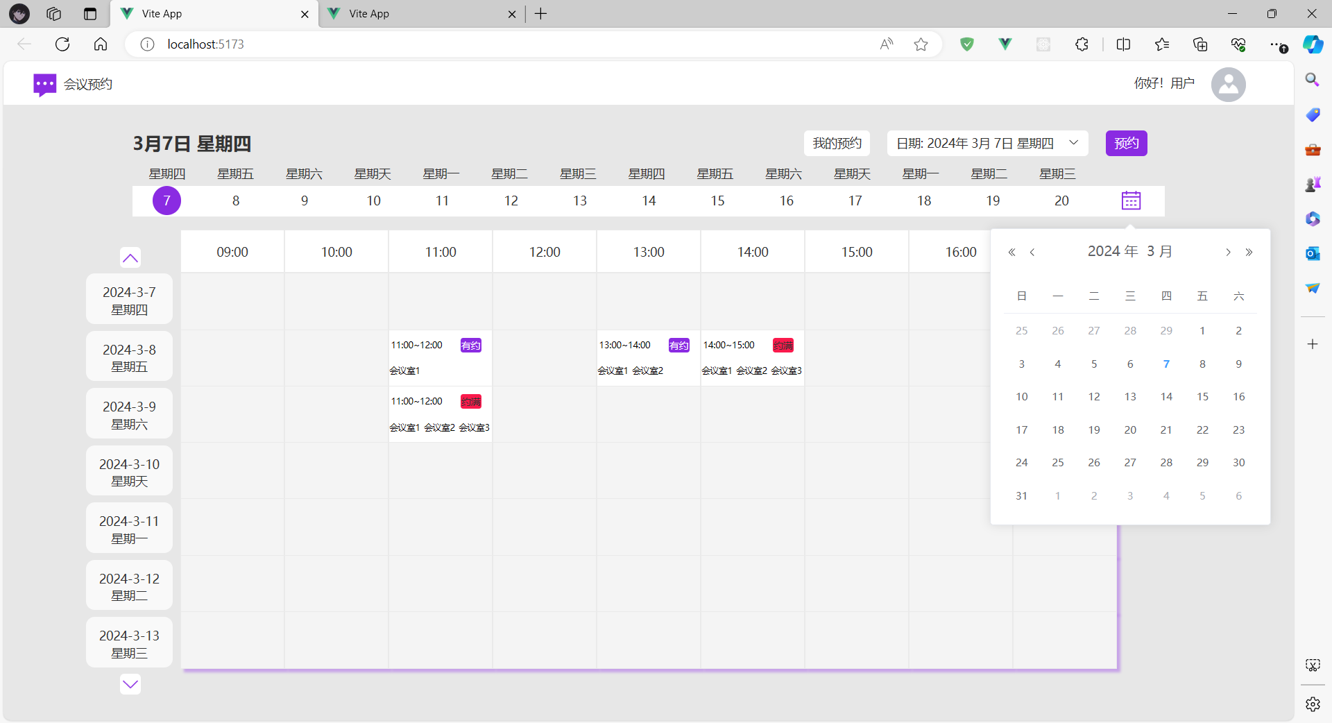Open the date selector dropdown

click(987, 144)
